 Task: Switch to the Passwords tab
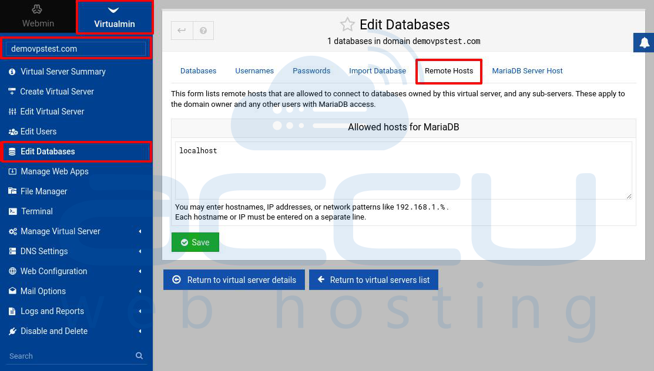pyautogui.click(x=311, y=71)
